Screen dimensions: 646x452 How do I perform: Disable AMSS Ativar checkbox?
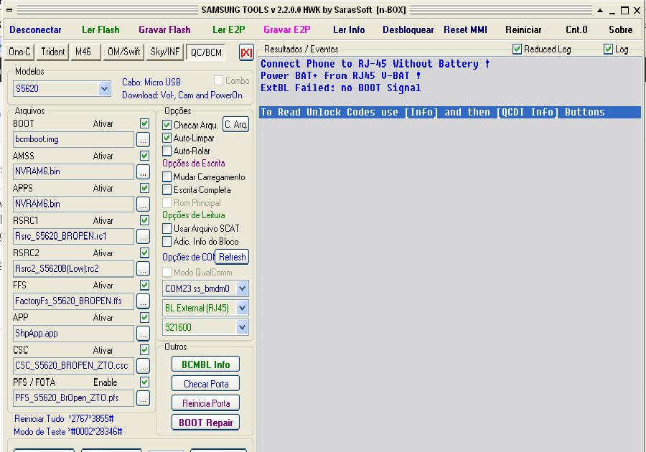click(x=144, y=156)
